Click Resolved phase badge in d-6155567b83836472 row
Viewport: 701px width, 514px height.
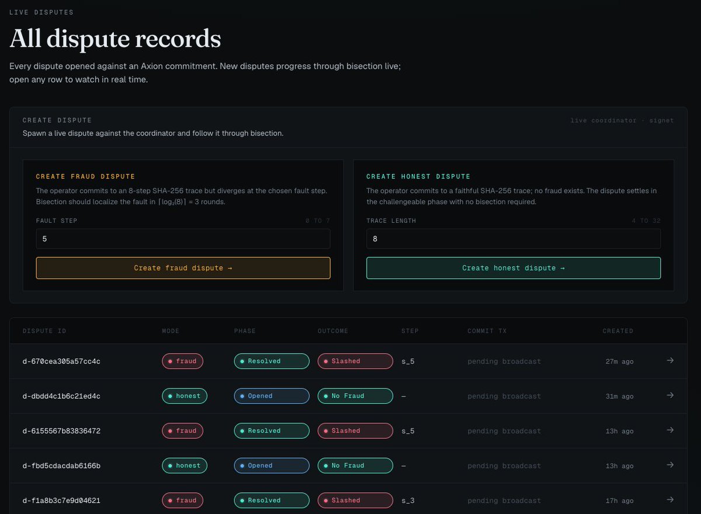click(272, 431)
